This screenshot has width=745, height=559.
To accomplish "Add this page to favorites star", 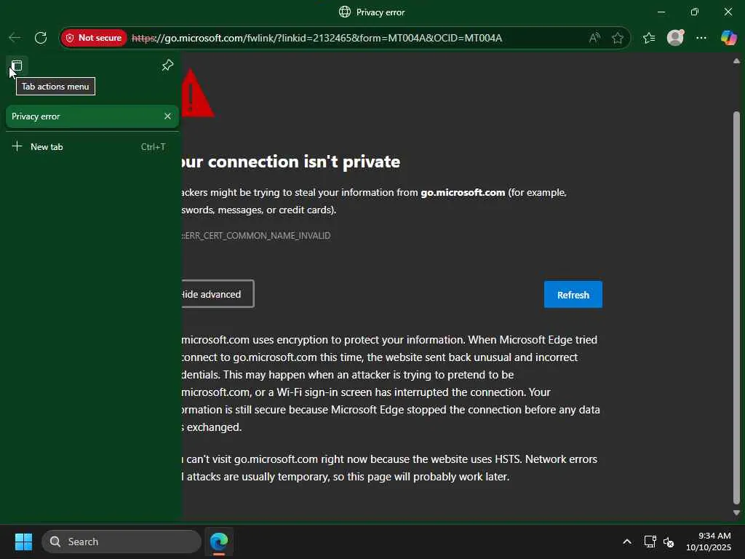I will pyautogui.click(x=618, y=38).
